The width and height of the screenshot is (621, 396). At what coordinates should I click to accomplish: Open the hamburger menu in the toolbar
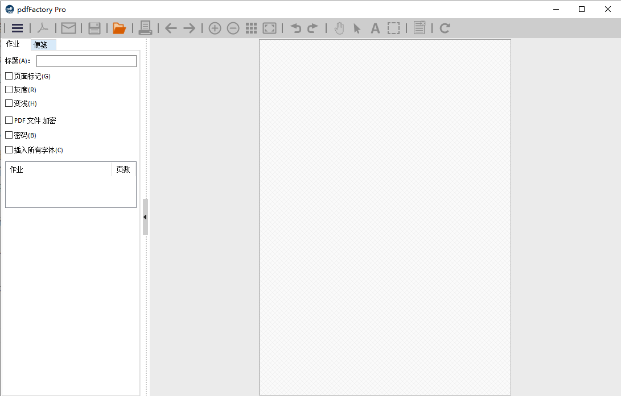[17, 28]
